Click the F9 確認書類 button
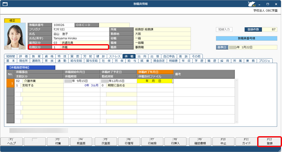282x152 pixels. (x=200, y=141)
